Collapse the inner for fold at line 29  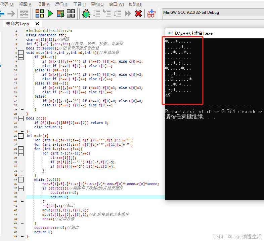click(21, 153)
